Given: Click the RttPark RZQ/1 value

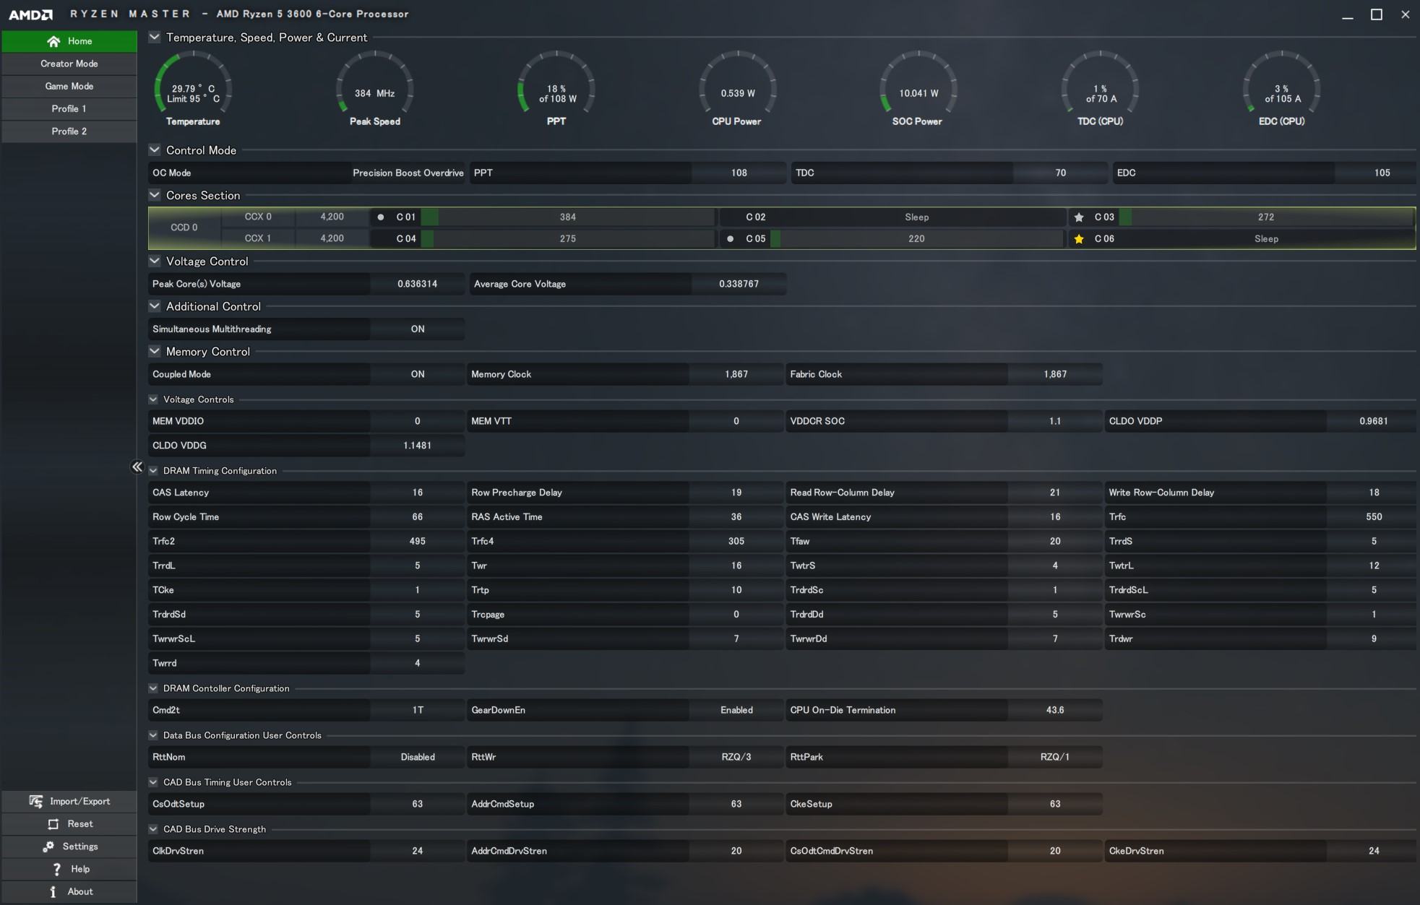Looking at the screenshot, I should 1055,757.
